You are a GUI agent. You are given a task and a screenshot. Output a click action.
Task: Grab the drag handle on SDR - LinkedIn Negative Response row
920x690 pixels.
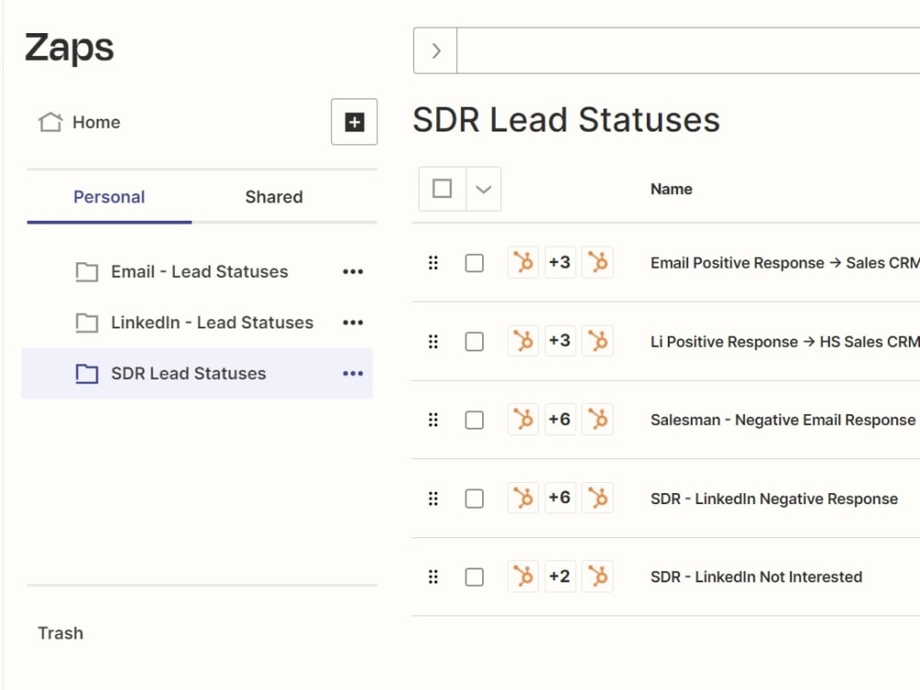(x=433, y=498)
